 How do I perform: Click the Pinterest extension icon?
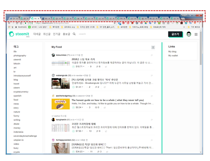click(x=123, y=23)
